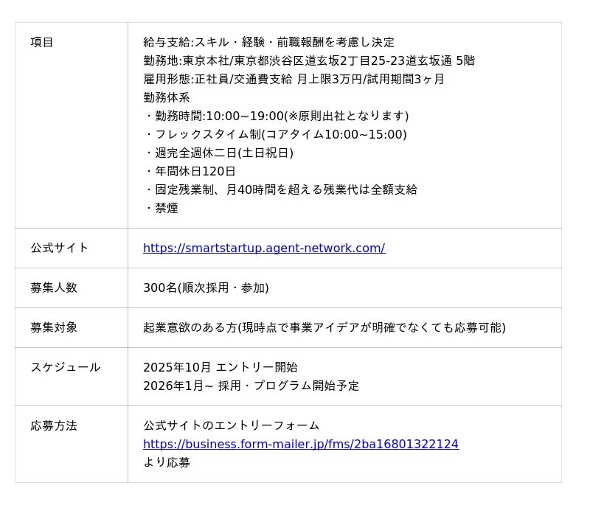The image size is (590, 505).
Task: Click the 禁煙 bullet item
Action: point(162,209)
